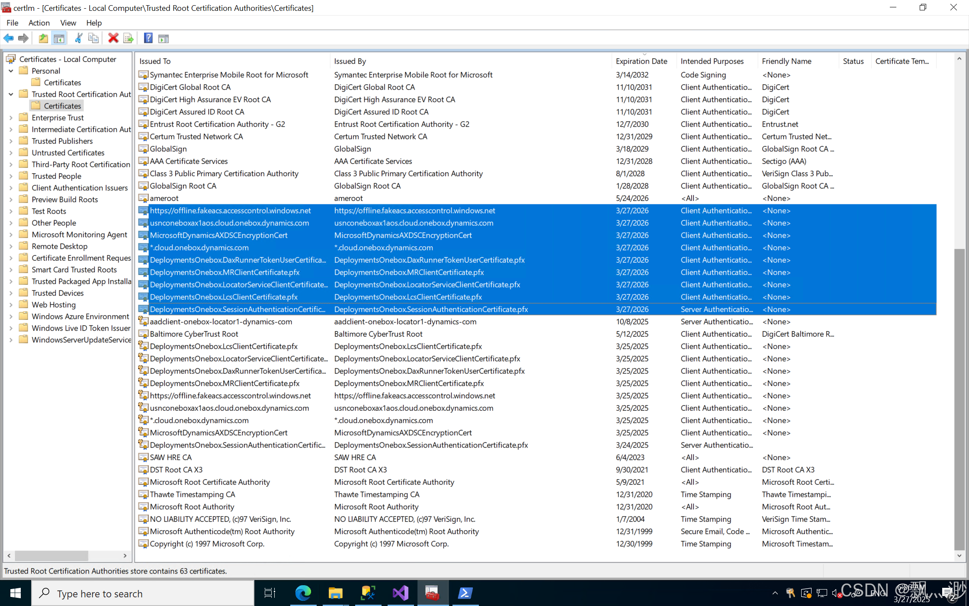This screenshot has width=969, height=606.
Task: Open Help with the question mark icon
Action: (x=148, y=38)
